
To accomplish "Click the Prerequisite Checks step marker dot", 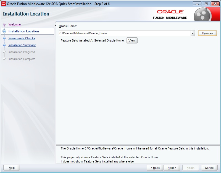I will [x=4, y=38].
